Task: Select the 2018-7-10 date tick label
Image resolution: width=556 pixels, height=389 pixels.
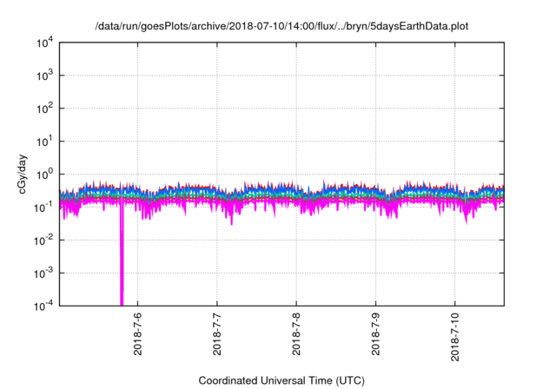Action: coord(455,337)
